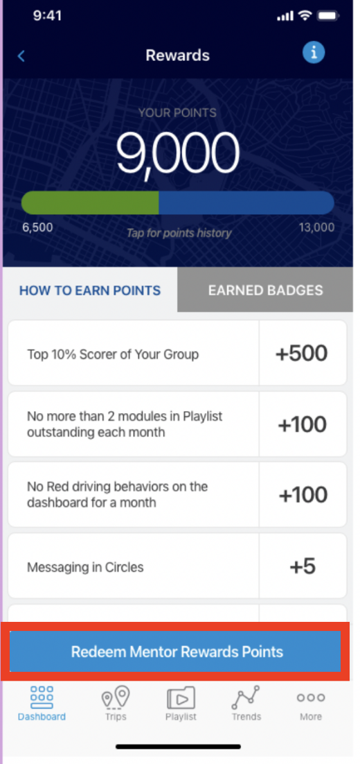This screenshot has height=764, width=360.
Task: Open the More three-dots icon
Action: point(311,697)
